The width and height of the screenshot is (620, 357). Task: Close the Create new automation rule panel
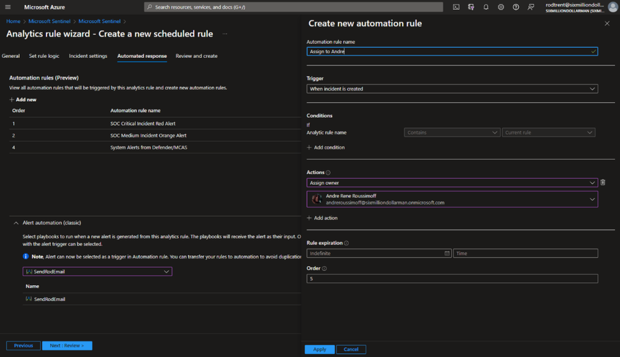click(607, 24)
